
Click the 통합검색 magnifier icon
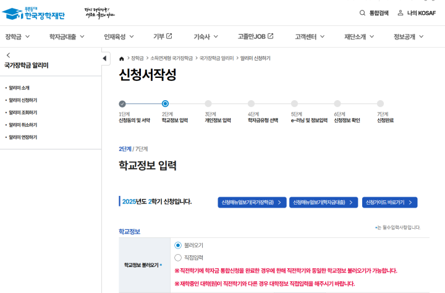click(362, 13)
